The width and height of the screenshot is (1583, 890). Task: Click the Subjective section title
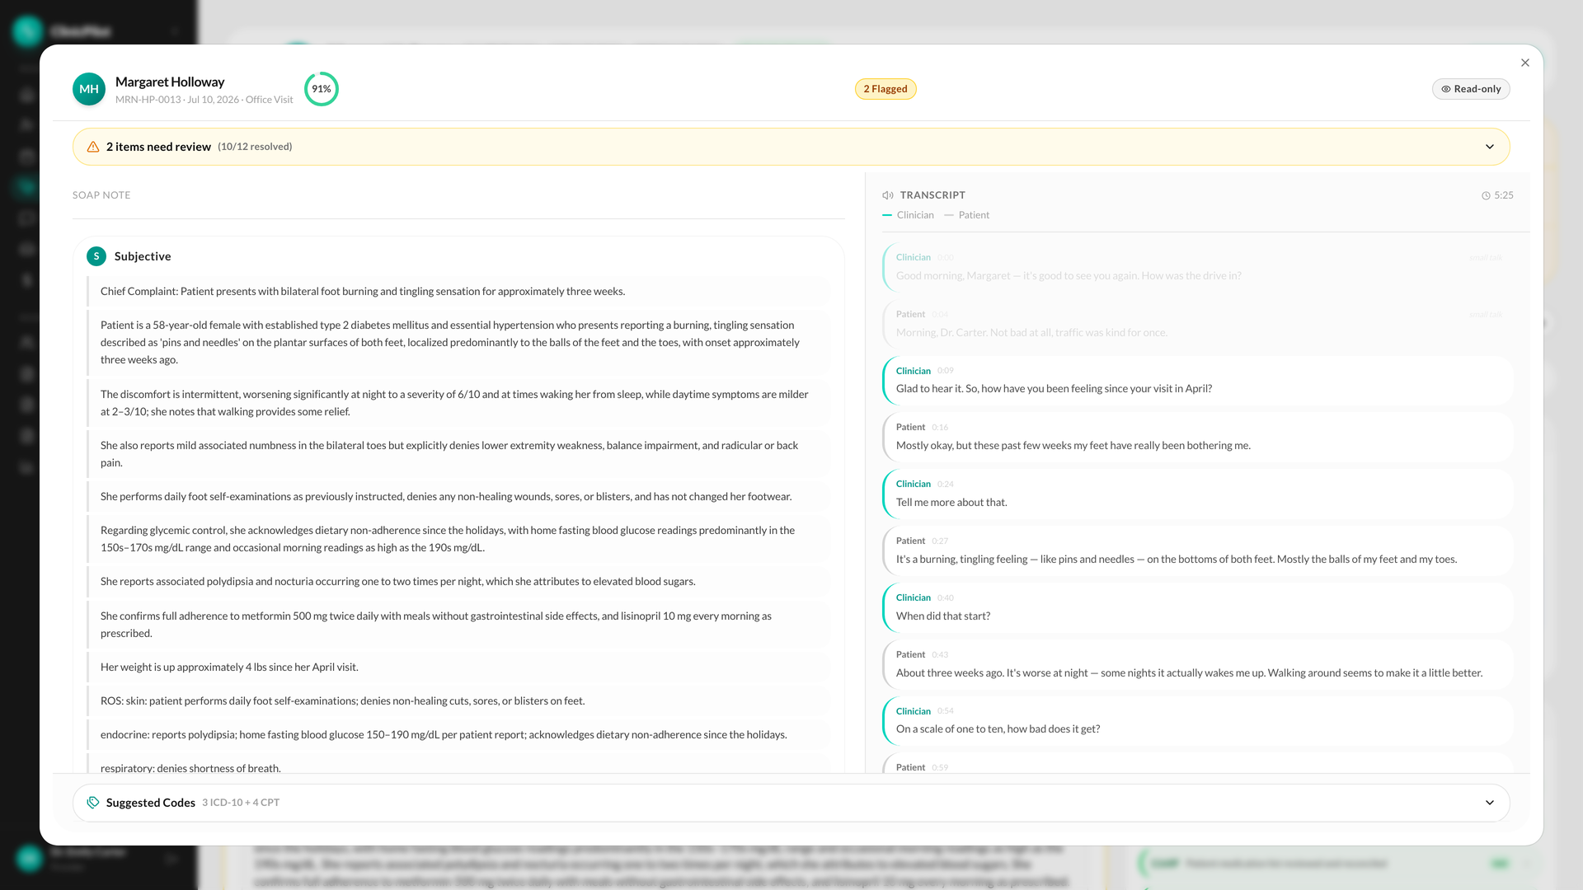click(x=143, y=256)
